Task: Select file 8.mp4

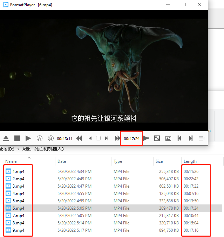Action: click(x=18, y=223)
